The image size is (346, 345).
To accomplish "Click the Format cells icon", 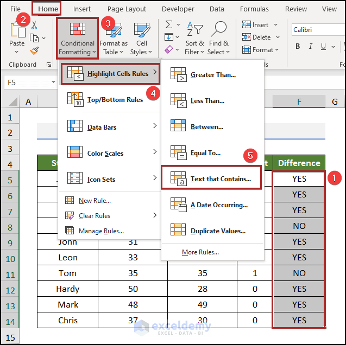I will 246,49.
